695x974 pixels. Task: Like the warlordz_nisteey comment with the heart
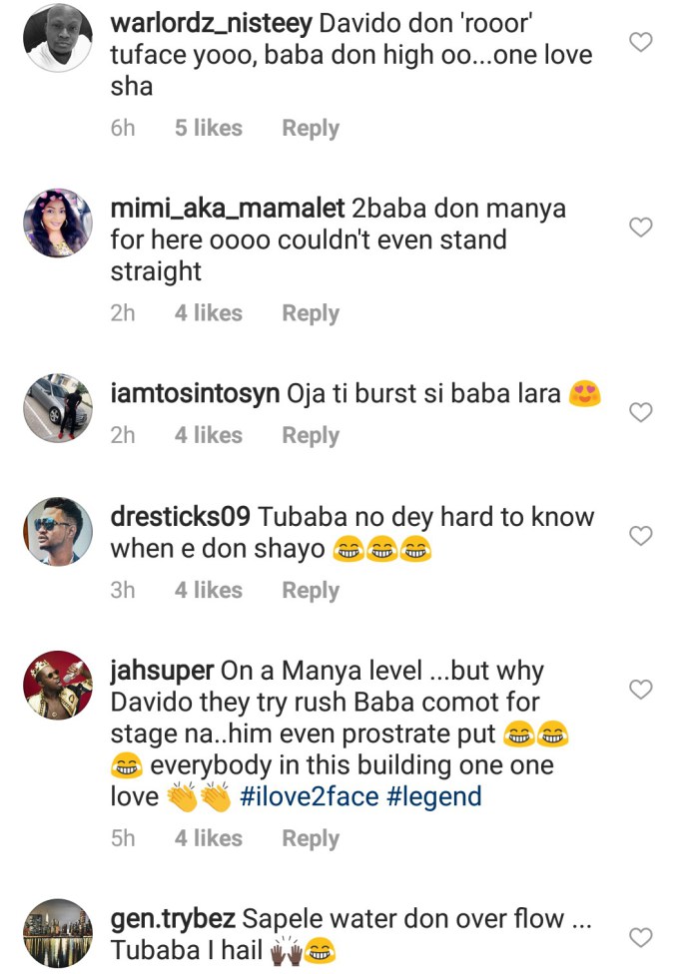point(640,42)
